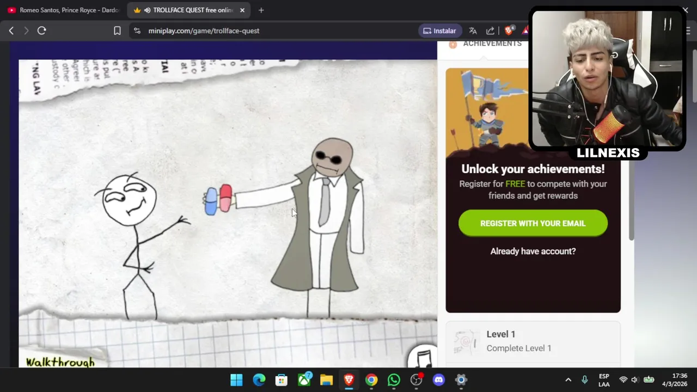Open WhatsApp from taskbar
This screenshot has width=697, height=392.
[394, 380]
